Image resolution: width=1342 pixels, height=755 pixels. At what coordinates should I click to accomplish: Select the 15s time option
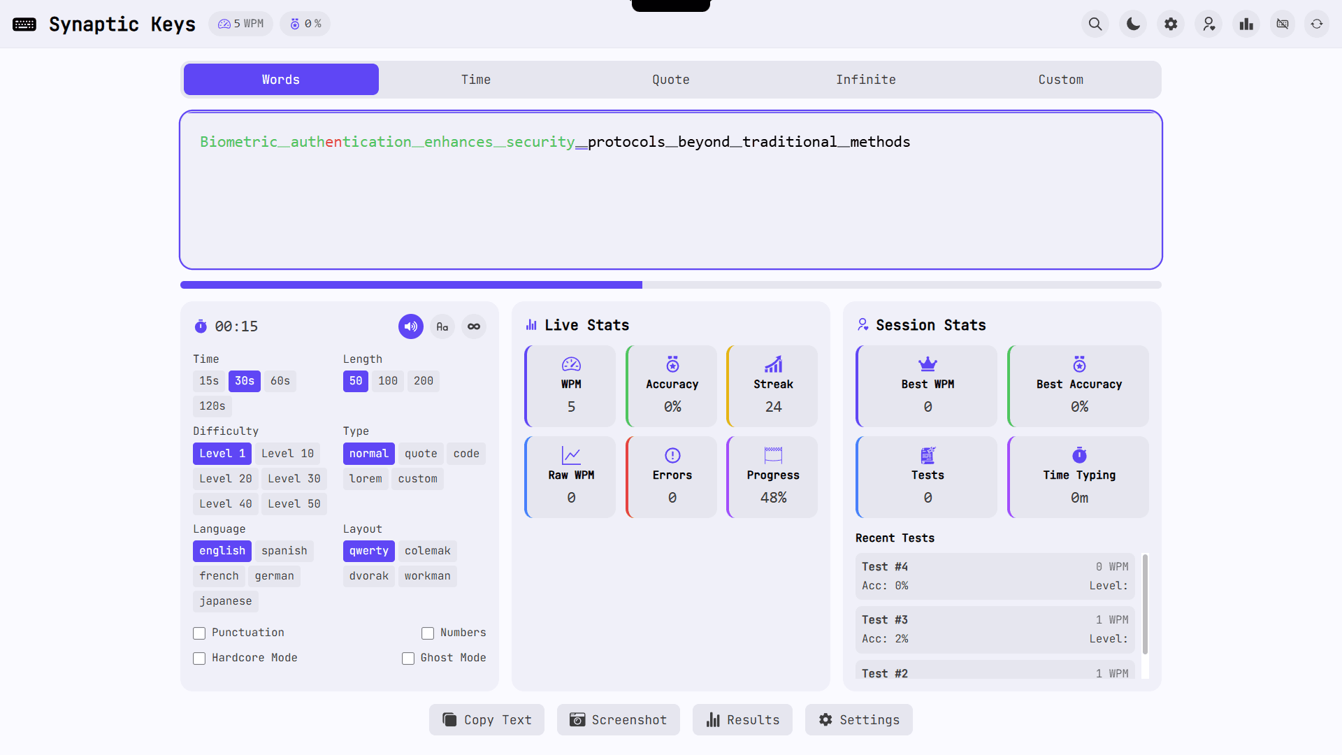(x=209, y=381)
